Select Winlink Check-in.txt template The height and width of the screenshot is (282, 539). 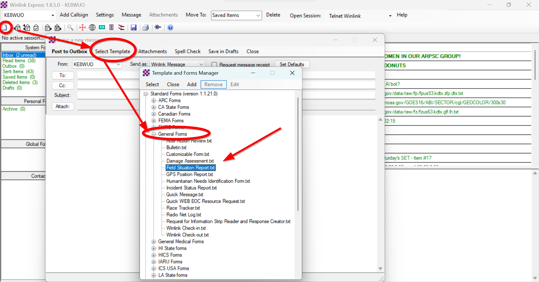point(186,228)
